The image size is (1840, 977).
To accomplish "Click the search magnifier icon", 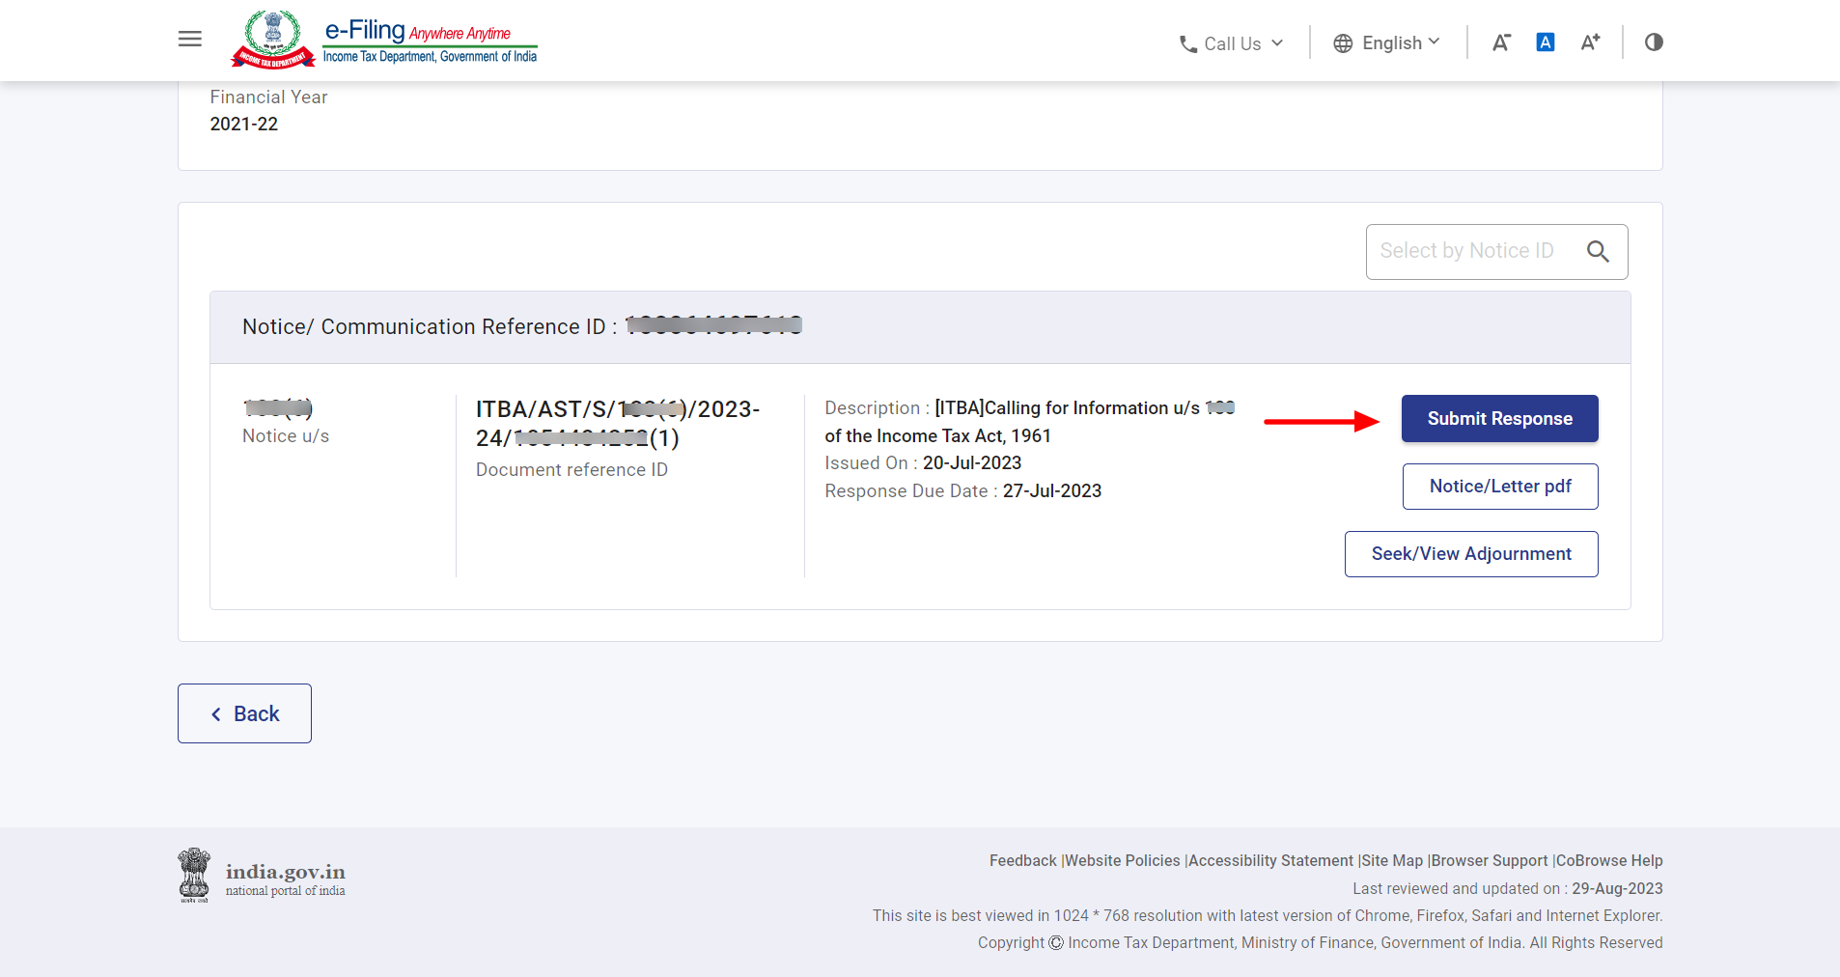I will (x=1598, y=251).
